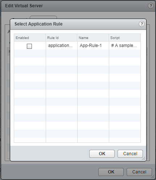Grab resize handle of Select Application Rule dialog

tap(144, 159)
